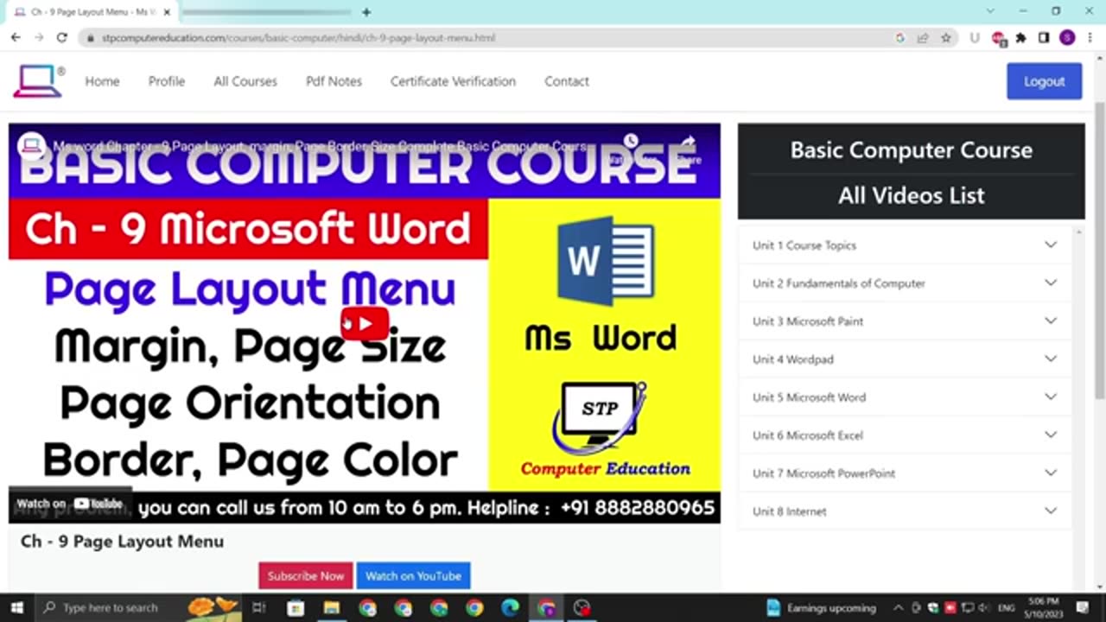Open the Windows Start menu
The height and width of the screenshot is (622, 1106).
tap(16, 607)
